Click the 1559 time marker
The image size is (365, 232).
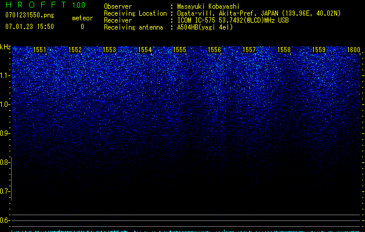point(319,50)
